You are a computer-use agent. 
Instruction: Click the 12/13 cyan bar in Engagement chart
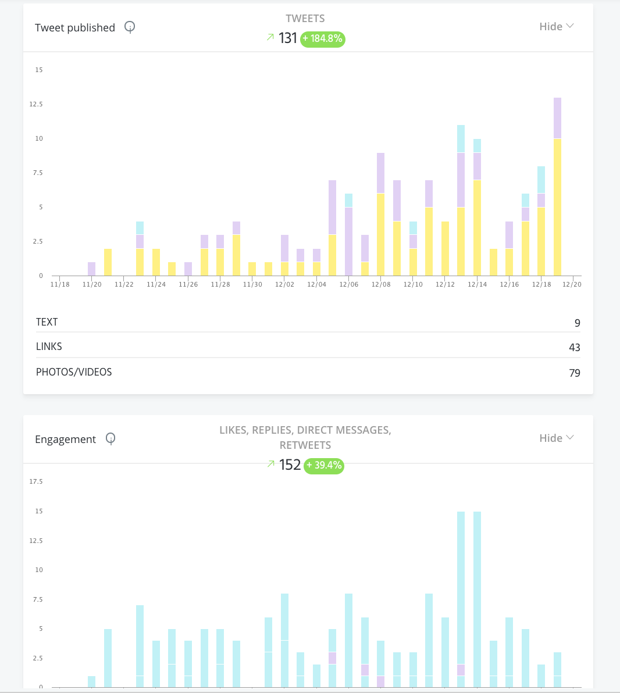[461, 588]
